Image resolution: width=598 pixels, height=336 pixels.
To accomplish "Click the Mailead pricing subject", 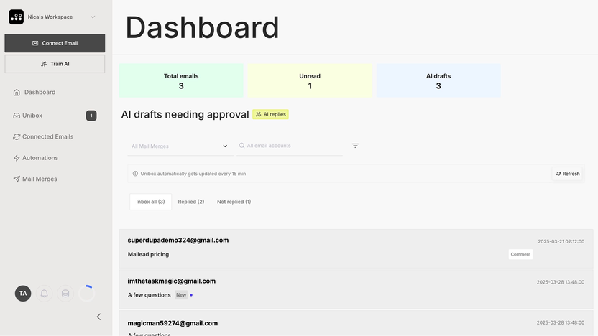I will pos(148,254).
